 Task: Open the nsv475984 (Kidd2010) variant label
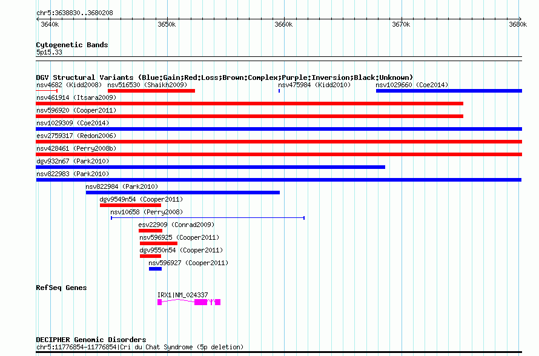click(x=314, y=85)
